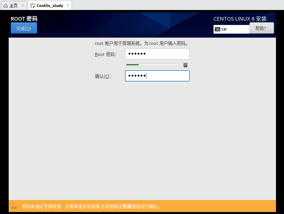Close the CentOs_study tab
Viewport: 284px width, 214px height.
pos(68,5)
